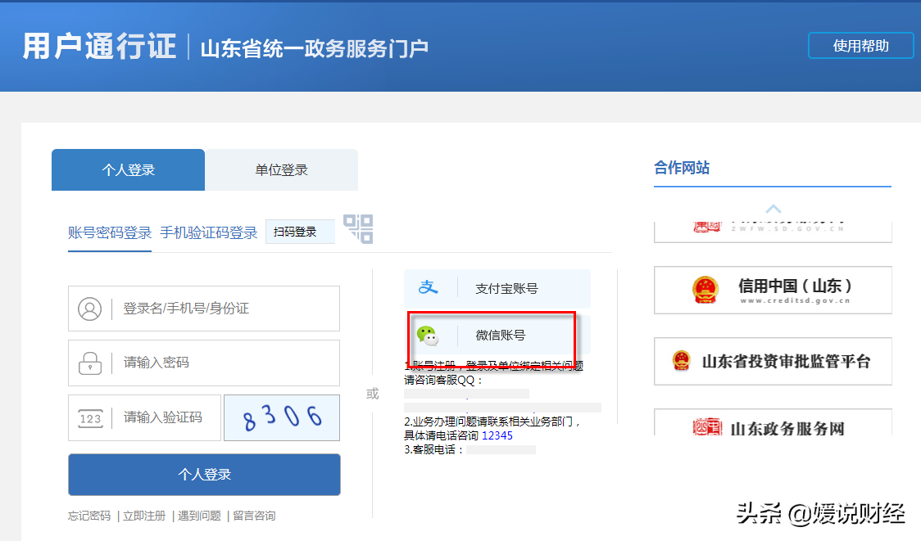Click the user avatar icon in username field
The height and width of the screenshot is (541, 921).
(90, 309)
